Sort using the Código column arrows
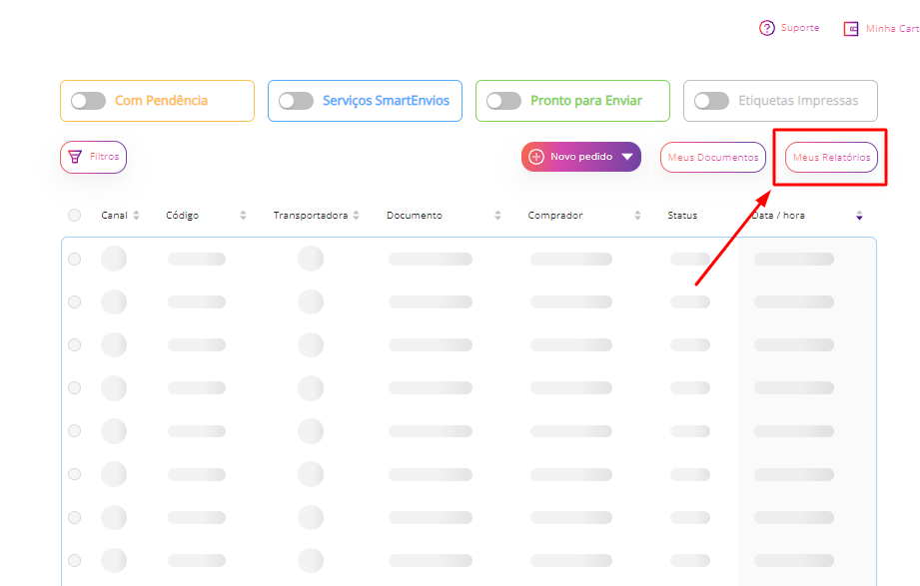Viewport: 920px width, 586px height. pyautogui.click(x=243, y=216)
